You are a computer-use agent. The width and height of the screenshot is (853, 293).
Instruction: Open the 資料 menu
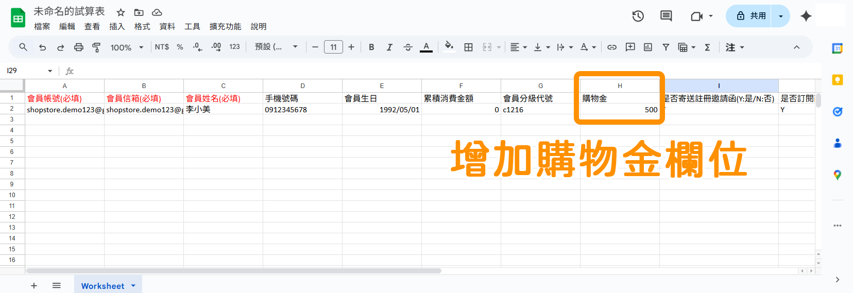coord(167,26)
